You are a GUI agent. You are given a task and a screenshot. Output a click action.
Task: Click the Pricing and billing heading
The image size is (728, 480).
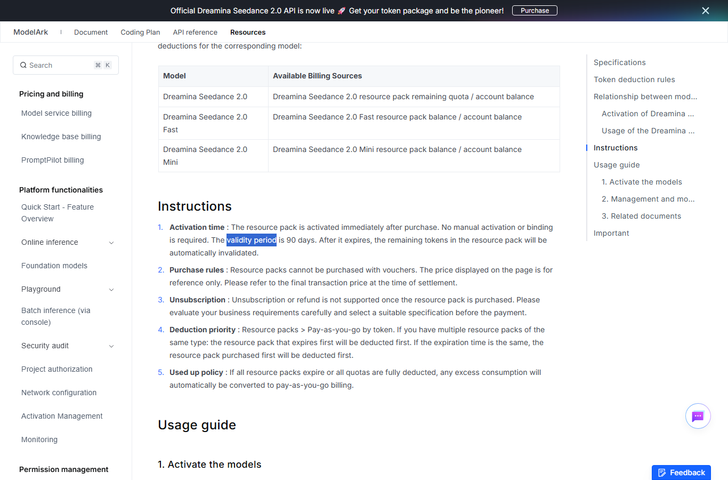click(x=51, y=94)
